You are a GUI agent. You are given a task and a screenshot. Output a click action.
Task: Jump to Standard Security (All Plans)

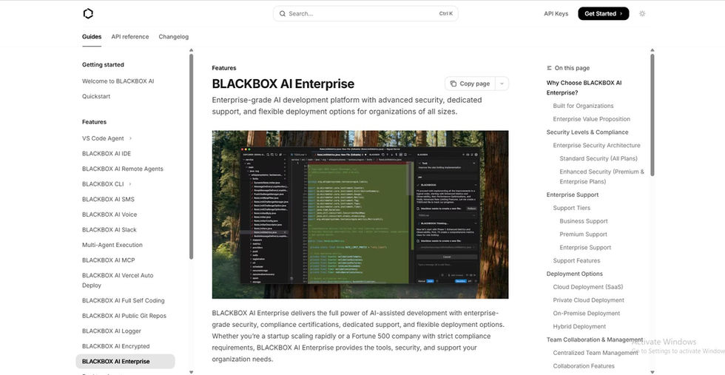pyautogui.click(x=598, y=158)
